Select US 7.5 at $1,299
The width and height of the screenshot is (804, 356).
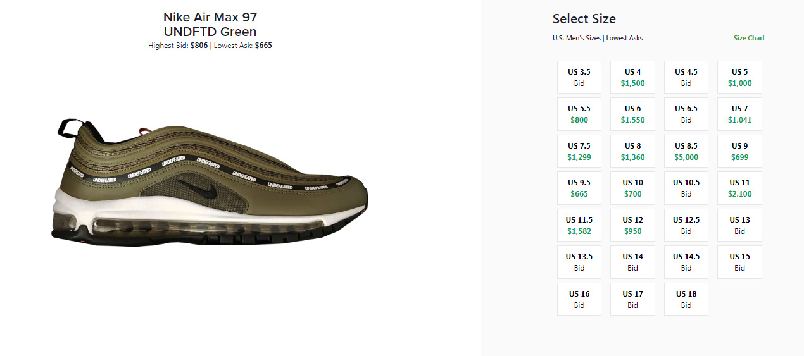coord(579,151)
